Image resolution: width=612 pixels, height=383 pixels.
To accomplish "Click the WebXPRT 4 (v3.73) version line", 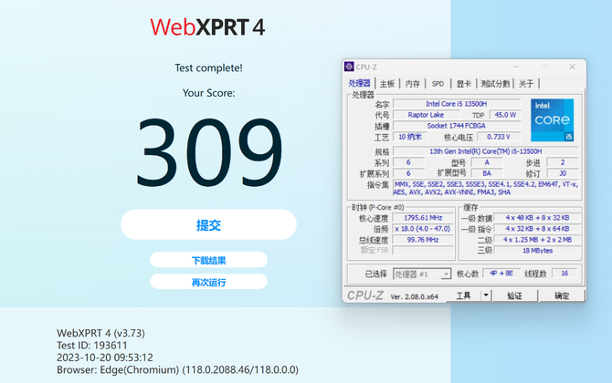I will (x=100, y=333).
